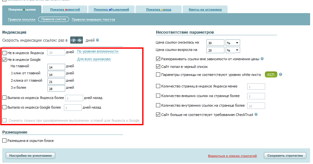Focus Google dropped-out days field
This screenshot has height=164, width=313.
[73, 108]
